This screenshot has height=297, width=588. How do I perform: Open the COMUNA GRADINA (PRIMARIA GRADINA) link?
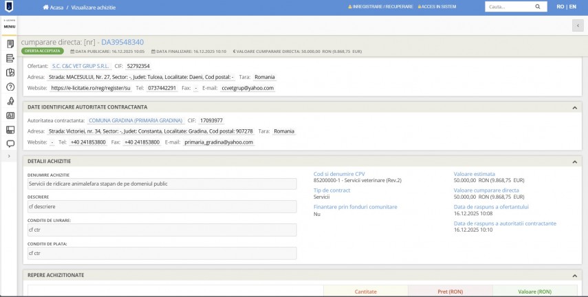point(135,120)
